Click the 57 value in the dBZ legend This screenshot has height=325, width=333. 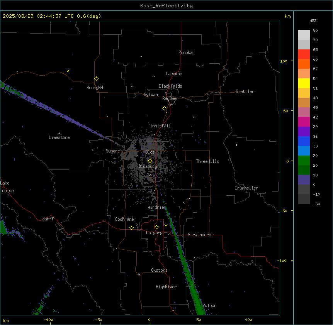tap(315, 69)
